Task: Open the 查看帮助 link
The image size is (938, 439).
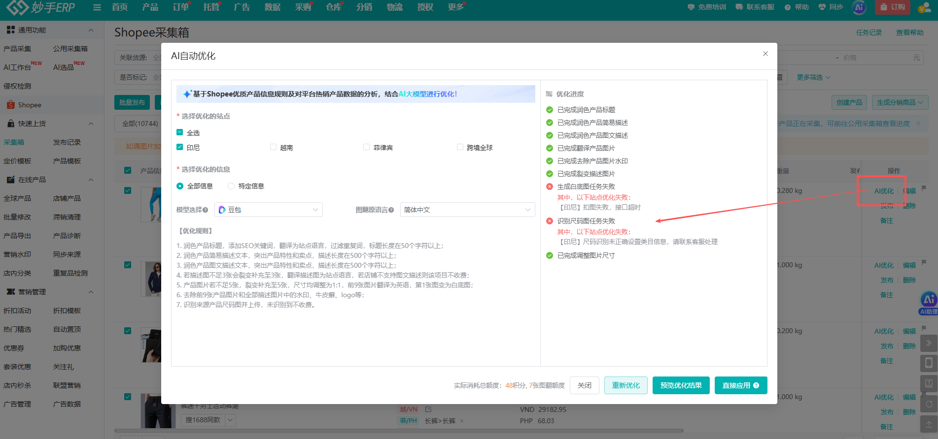Action: click(910, 32)
